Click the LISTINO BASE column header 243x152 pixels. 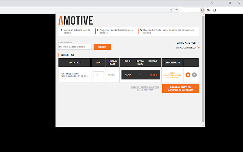pyautogui.click(x=112, y=62)
